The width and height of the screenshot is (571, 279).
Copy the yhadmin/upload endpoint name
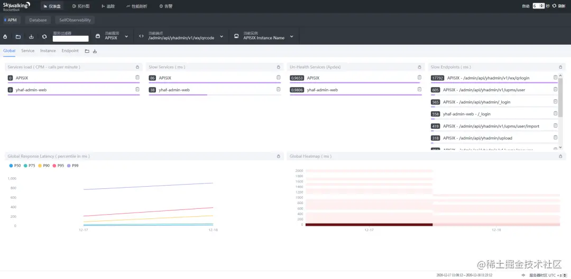555,137
